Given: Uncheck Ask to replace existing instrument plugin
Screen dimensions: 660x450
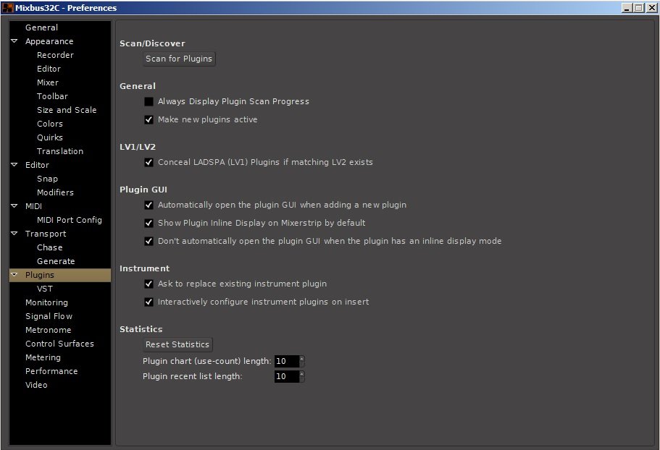Looking at the screenshot, I should click(x=149, y=284).
